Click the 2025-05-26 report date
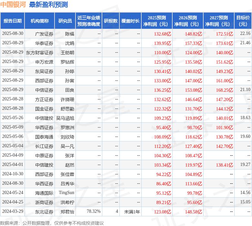Screen dimensions: 252x226 point(13,118)
